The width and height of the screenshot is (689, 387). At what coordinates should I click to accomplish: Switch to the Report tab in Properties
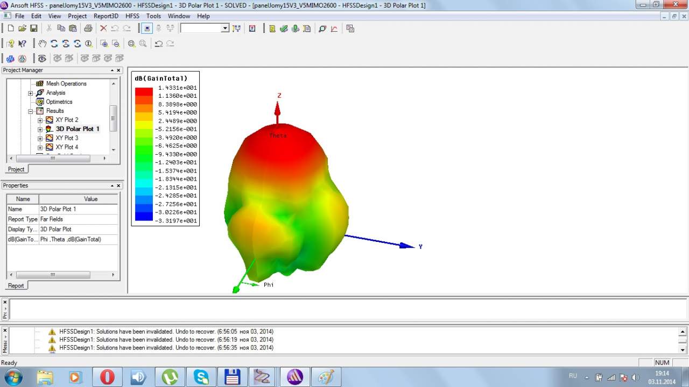pyautogui.click(x=16, y=285)
